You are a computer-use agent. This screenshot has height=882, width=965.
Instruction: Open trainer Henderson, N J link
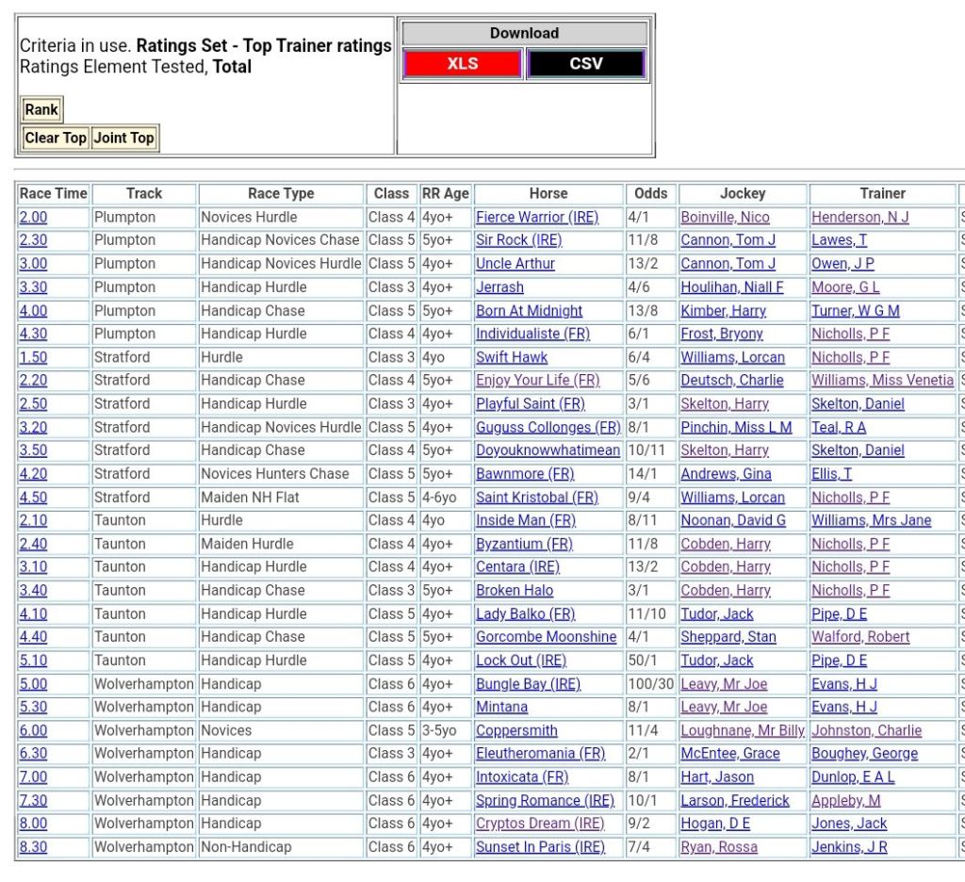click(859, 217)
